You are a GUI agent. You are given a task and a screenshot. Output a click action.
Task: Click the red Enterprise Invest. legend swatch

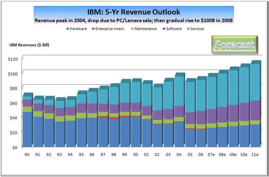(93, 29)
